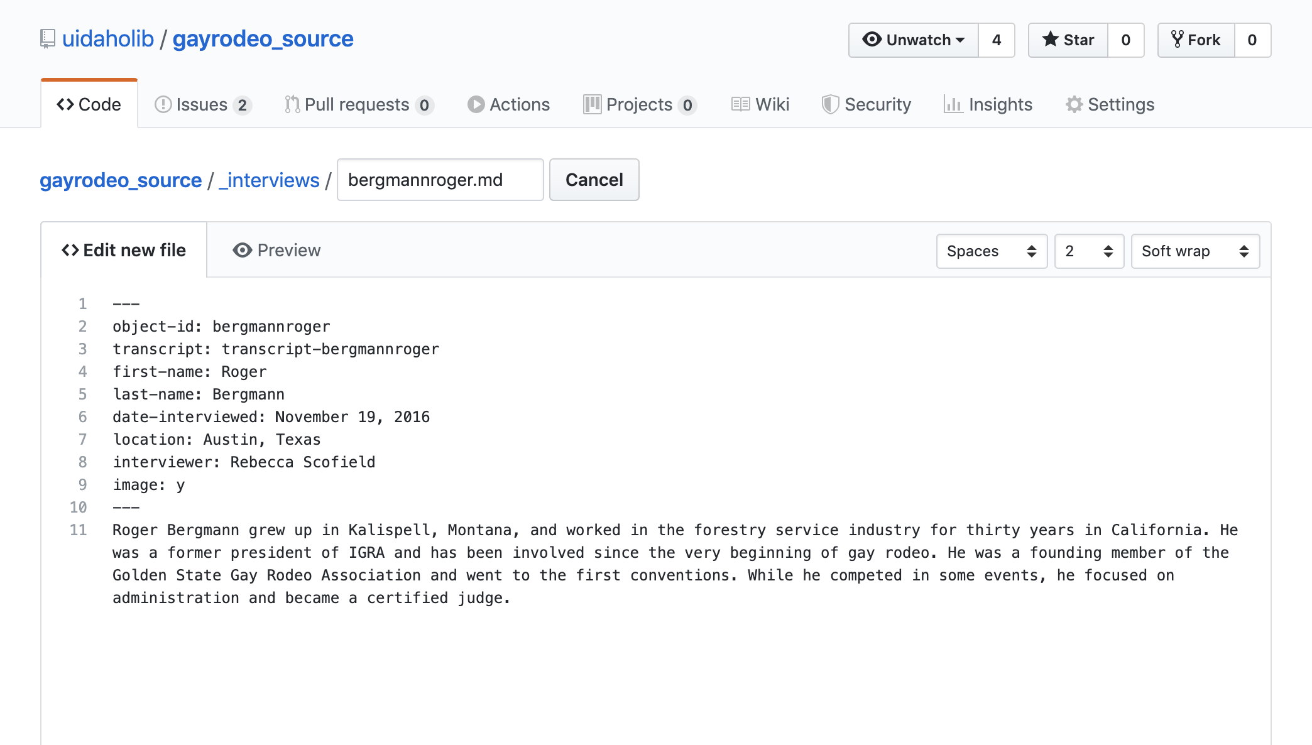
Task: Click the Cancel button
Action: pos(593,180)
